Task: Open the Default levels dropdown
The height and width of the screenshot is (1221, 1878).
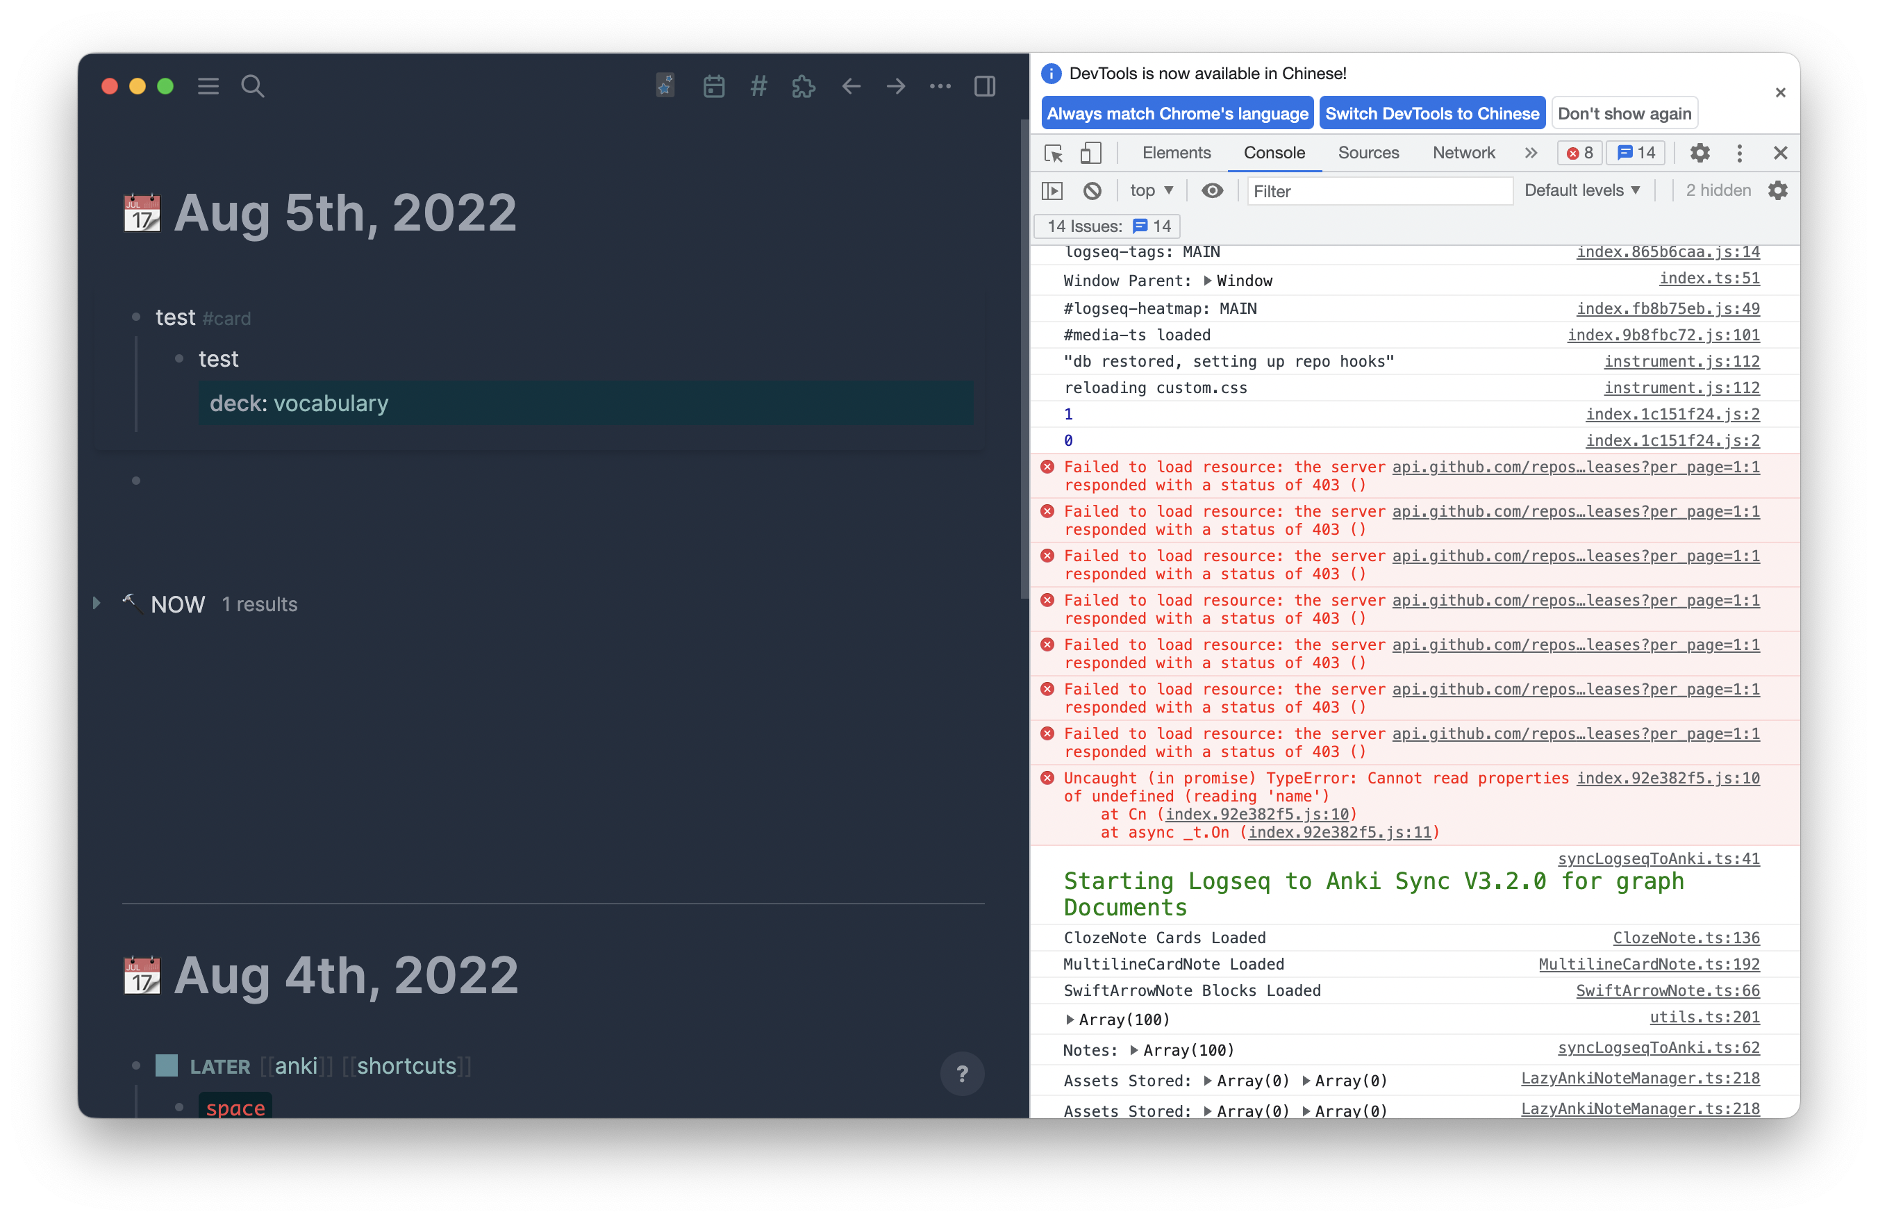Action: (1582, 190)
